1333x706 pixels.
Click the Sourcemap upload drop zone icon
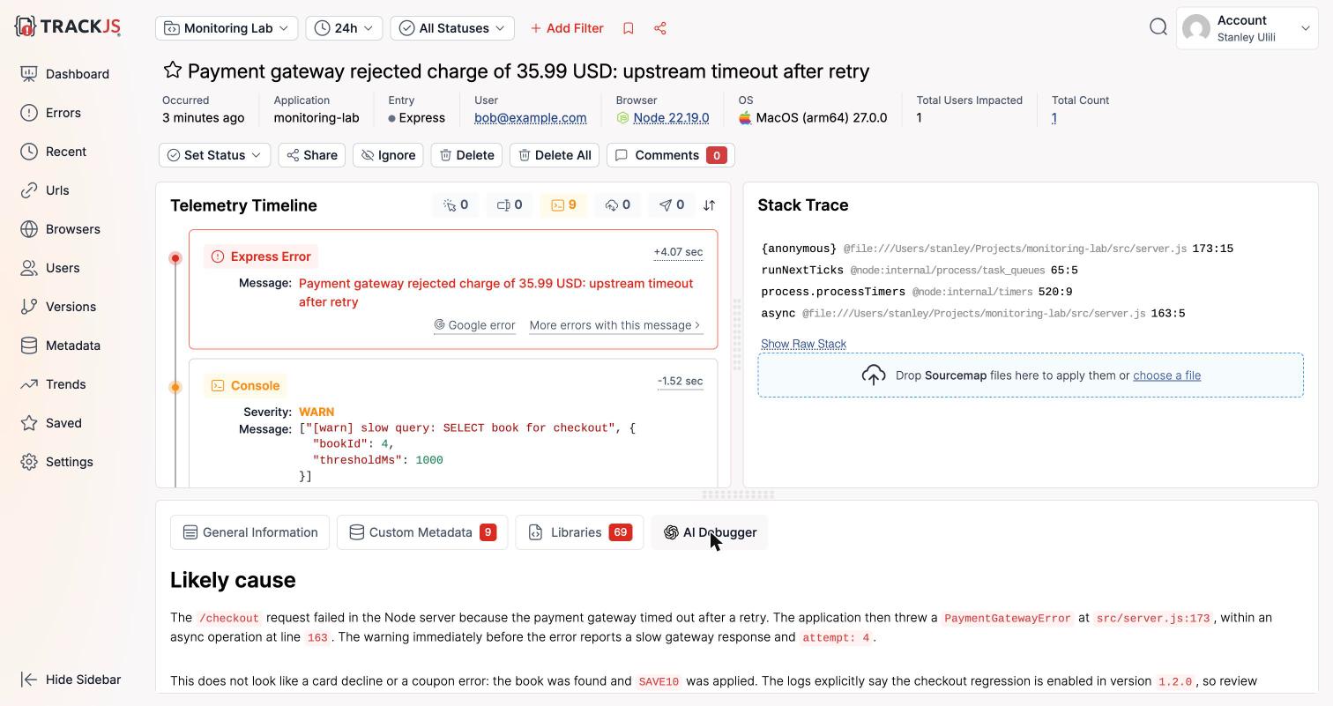[874, 375]
